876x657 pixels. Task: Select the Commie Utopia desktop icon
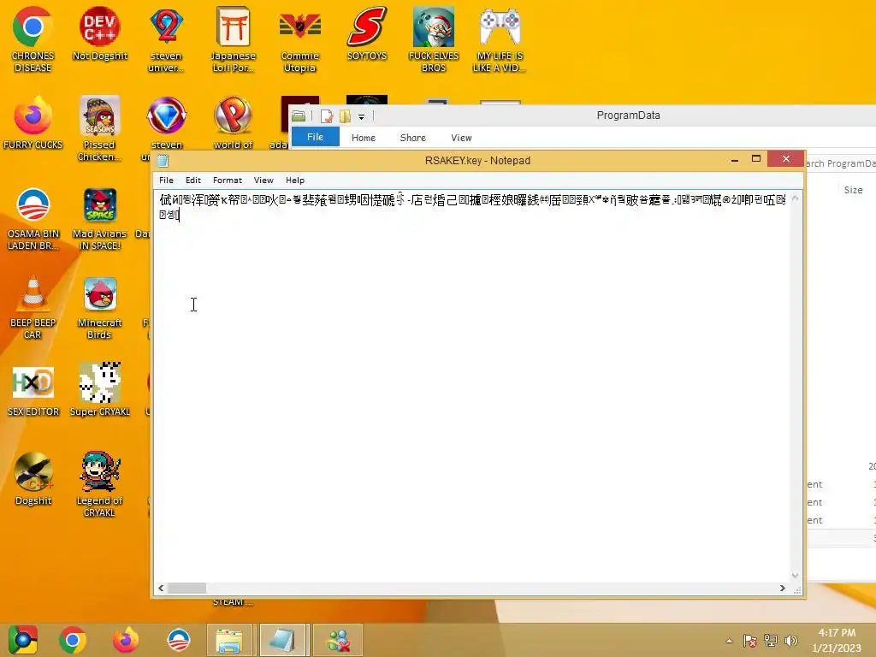pyautogui.click(x=300, y=39)
